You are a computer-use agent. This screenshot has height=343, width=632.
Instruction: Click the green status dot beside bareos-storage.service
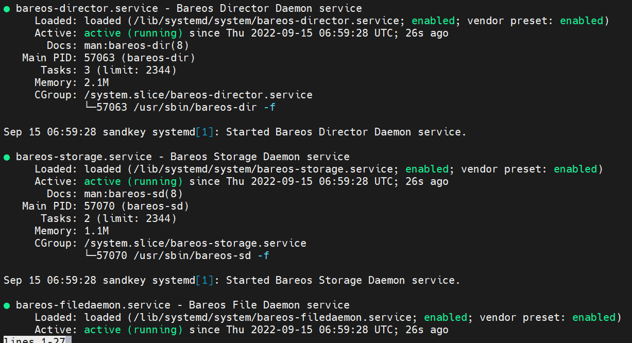click(7, 157)
